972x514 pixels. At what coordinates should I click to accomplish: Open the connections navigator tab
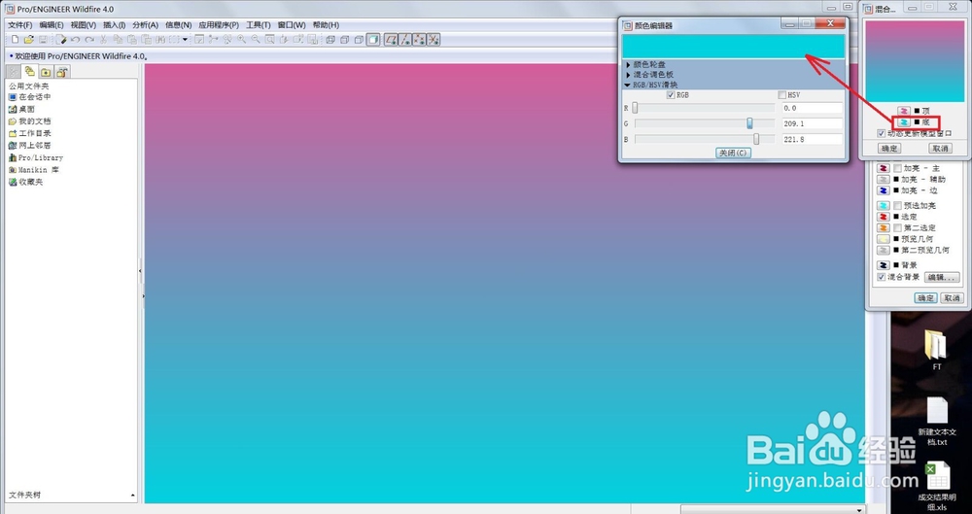tap(62, 72)
